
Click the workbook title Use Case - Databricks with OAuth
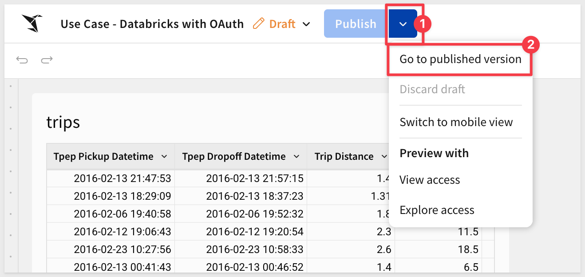tap(152, 24)
